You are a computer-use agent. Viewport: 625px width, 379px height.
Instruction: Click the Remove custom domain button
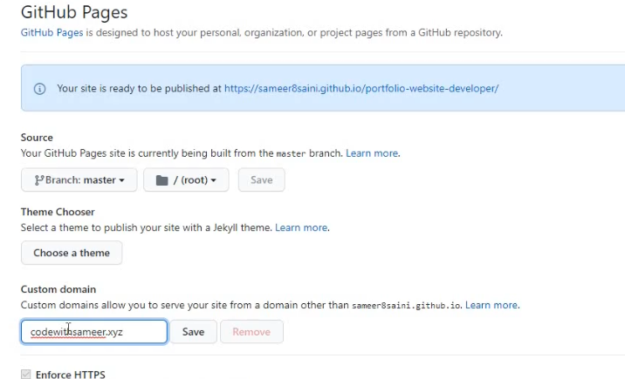(251, 332)
